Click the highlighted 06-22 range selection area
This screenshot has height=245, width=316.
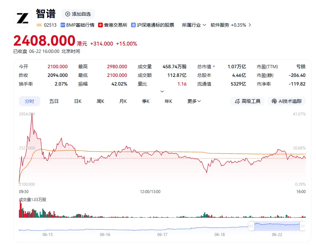tap(277, 226)
